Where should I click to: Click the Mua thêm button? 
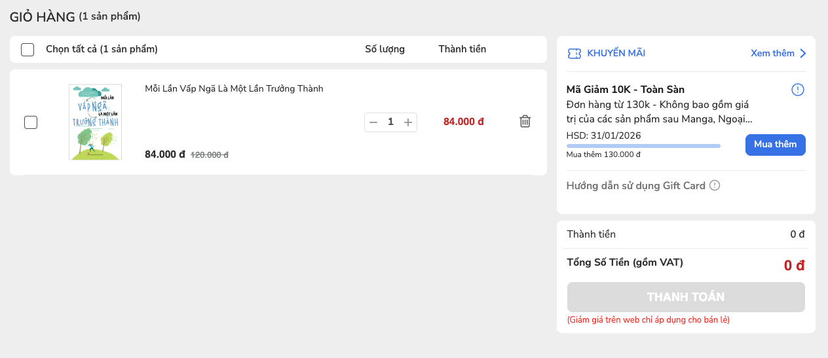775,145
